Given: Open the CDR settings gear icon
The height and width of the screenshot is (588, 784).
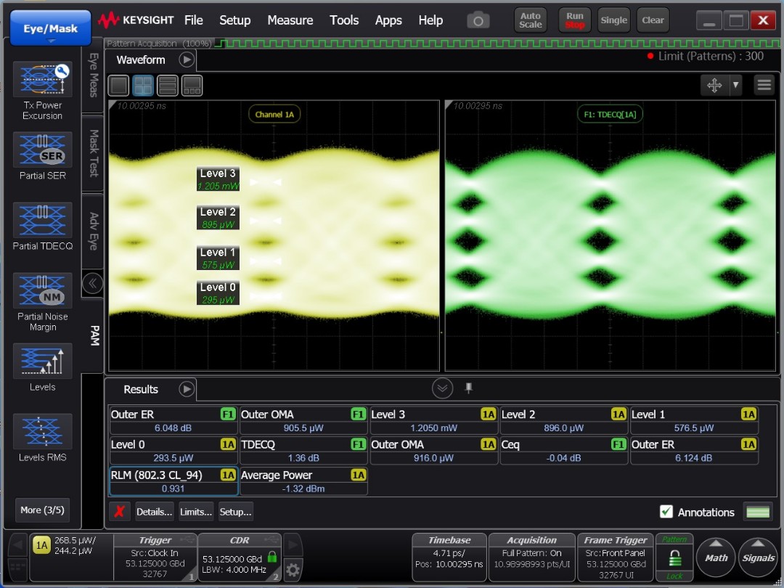Looking at the screenshot, I should [293, 570].
